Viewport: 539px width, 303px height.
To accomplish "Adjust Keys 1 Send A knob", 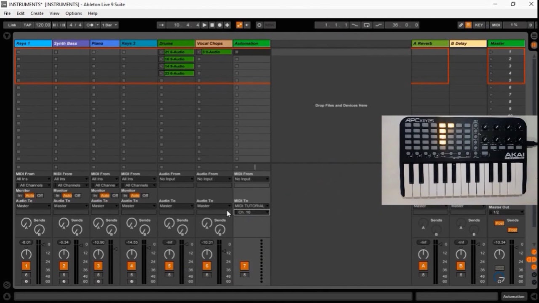I will [26, 223].
